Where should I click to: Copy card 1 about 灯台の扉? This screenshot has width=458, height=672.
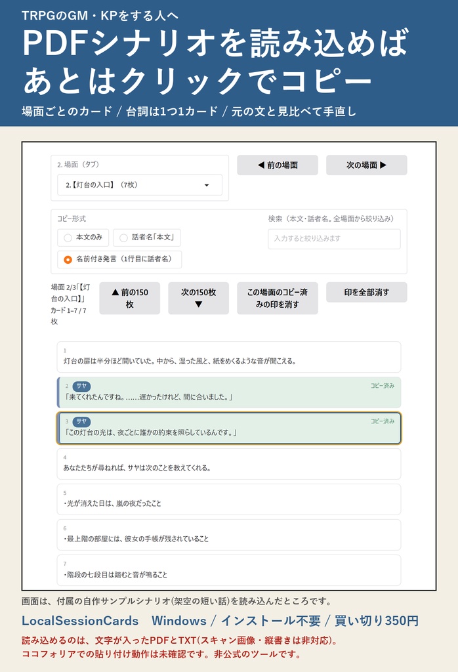coord(229,357)
